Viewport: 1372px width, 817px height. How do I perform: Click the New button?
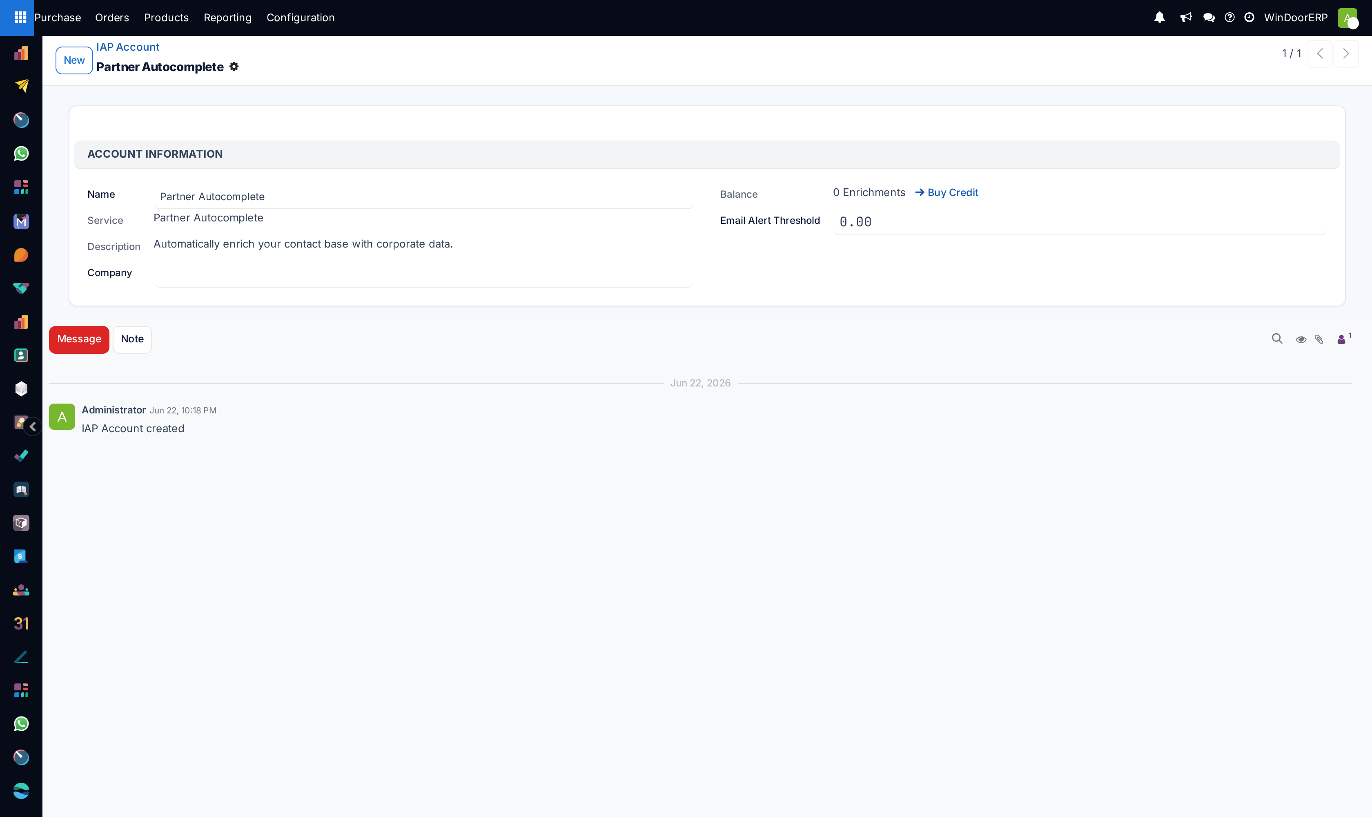74,60
